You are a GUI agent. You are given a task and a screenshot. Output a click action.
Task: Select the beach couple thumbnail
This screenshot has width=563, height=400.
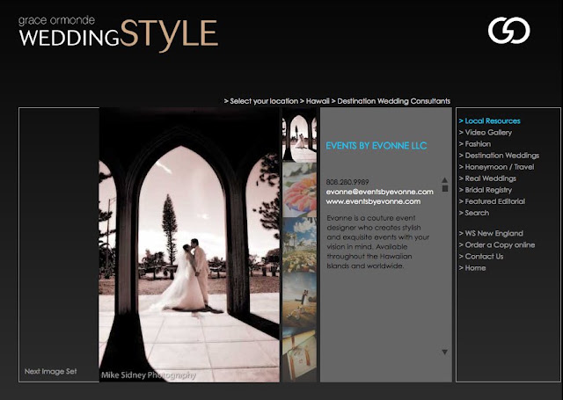click(299, 300)
